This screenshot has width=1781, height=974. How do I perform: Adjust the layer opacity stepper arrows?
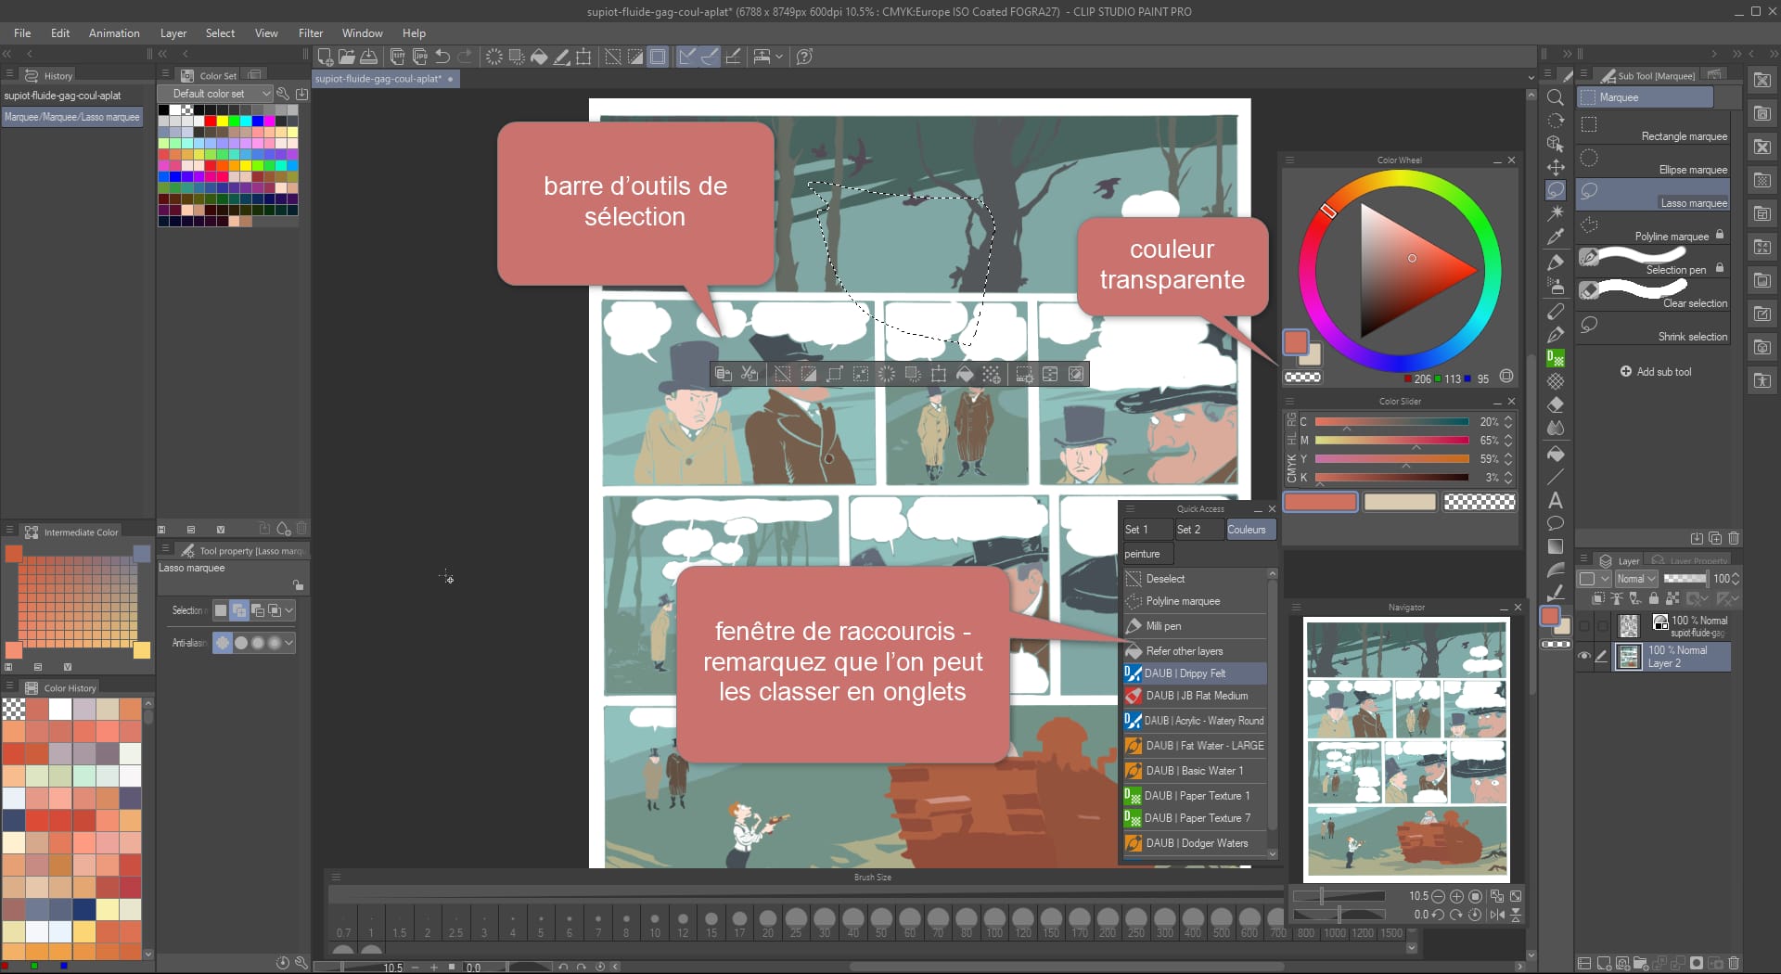click(1736, 579)
